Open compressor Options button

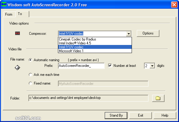point(148,33)
